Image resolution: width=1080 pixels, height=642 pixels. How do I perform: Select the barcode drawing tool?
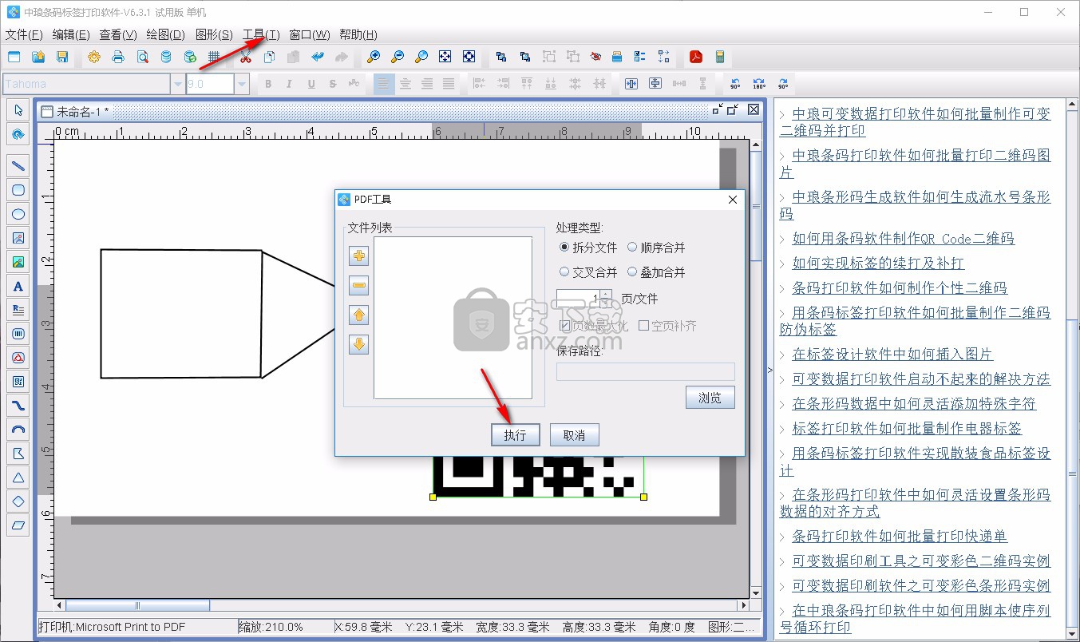[x=18, y=334]
